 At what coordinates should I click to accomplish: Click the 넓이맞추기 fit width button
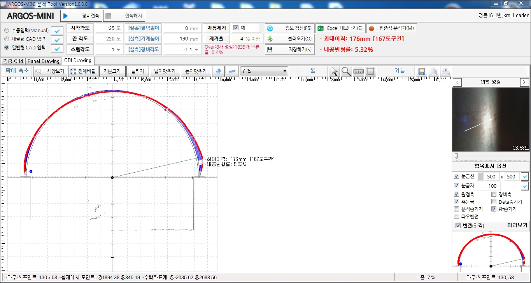click(165, 71)
